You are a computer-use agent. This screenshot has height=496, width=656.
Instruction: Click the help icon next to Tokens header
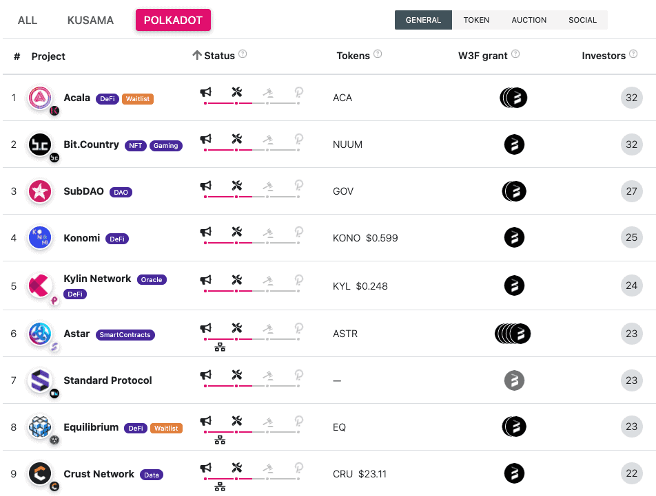(x=378, y=54)
